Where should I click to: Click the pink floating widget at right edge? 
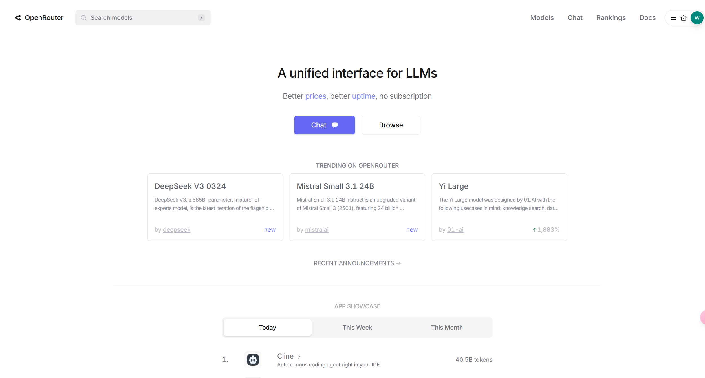[x=703, y=318]
